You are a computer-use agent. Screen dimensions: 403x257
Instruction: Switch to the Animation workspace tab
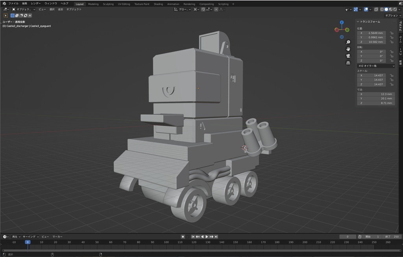pyautogui.click(x=173, y=4)
